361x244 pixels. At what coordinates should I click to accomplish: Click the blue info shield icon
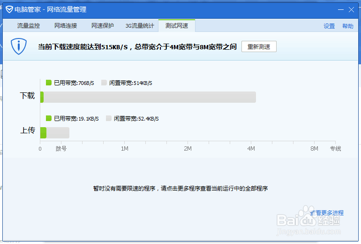[x=19, y=46]
